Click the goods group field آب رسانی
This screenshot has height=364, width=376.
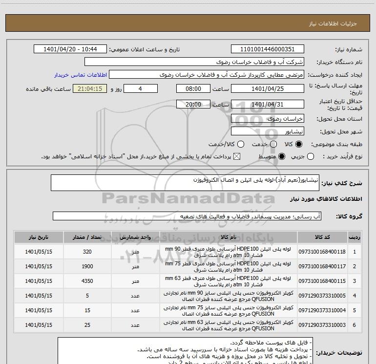187,216
